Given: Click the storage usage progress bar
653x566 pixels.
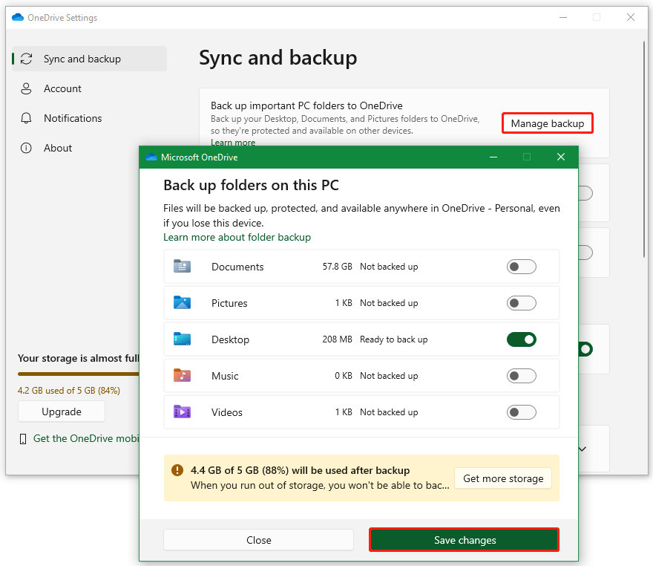Looking at the screenshot, I should 79,374.
